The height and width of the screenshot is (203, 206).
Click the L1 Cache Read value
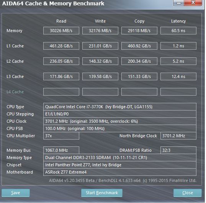point(61,46)
